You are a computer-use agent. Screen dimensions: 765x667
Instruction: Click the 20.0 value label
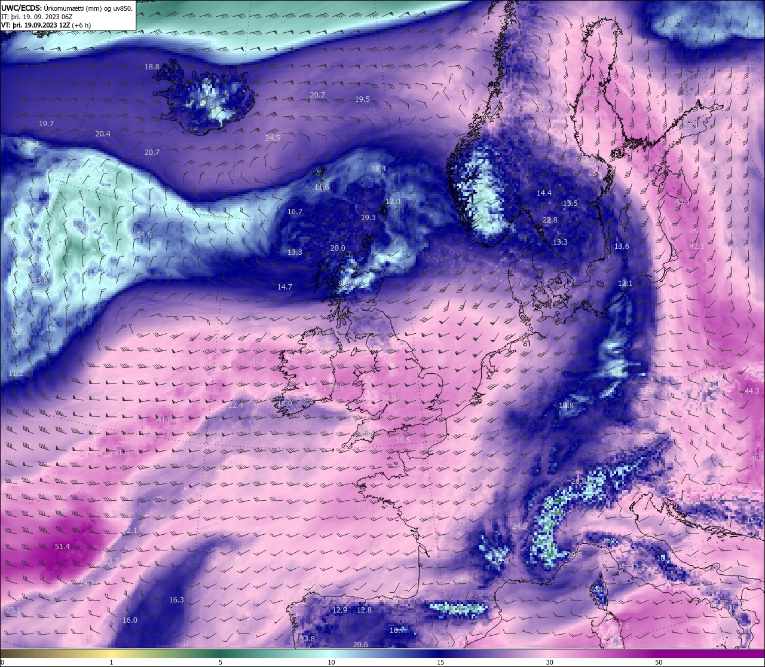(338, 248)
